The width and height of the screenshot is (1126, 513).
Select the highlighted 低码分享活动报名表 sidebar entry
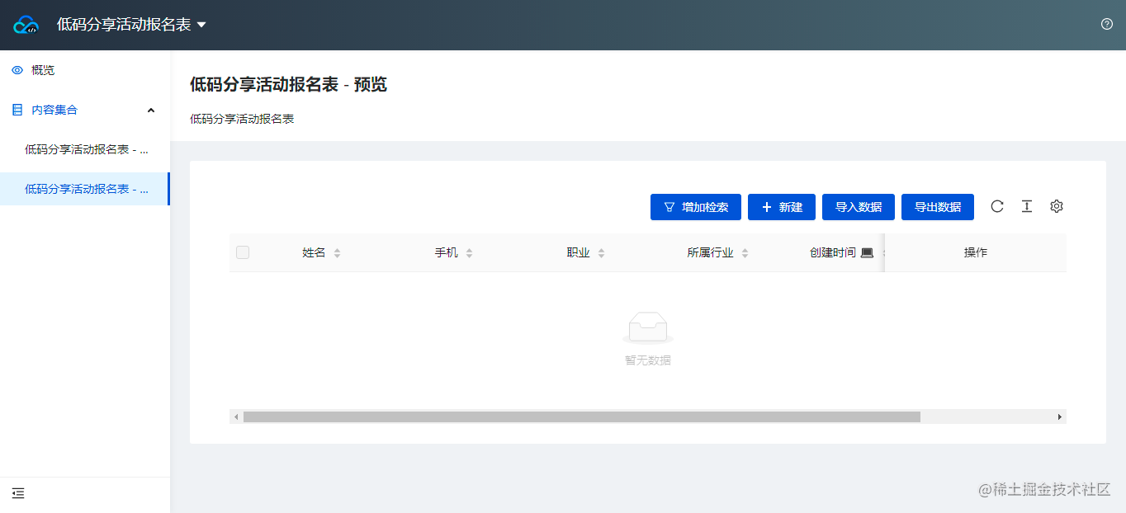(x=85, y=189)
